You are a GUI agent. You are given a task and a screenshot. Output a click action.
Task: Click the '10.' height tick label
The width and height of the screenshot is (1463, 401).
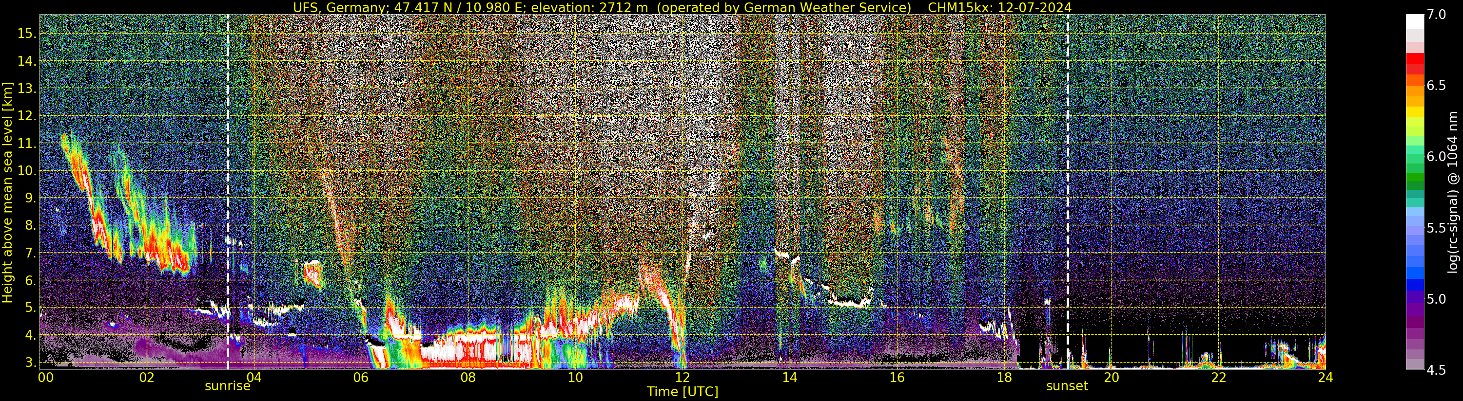coord(27,171)
